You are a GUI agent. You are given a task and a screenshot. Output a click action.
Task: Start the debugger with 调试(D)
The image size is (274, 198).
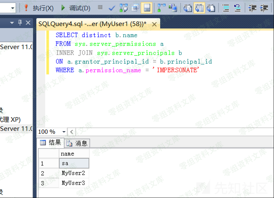pyautogui.click(x=76, y=8)
